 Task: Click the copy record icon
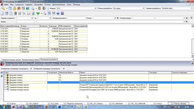(11, 13)
